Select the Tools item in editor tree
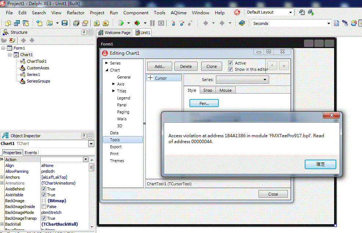Image resolution: width=362 pixels, height=233 pixels. 123,140
